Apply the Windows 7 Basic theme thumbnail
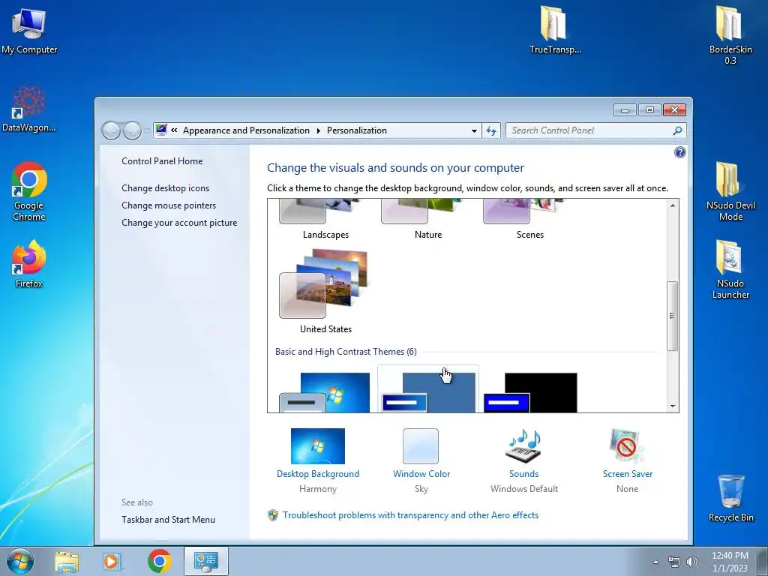 325,391
